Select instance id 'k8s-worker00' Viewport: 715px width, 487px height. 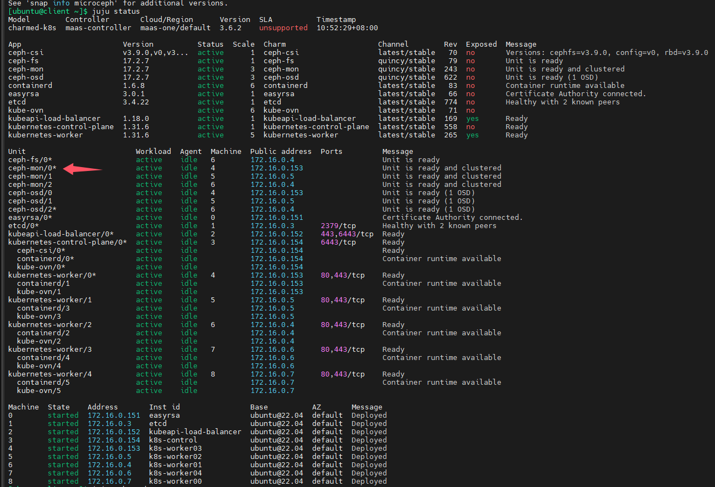tap(176, 482)
